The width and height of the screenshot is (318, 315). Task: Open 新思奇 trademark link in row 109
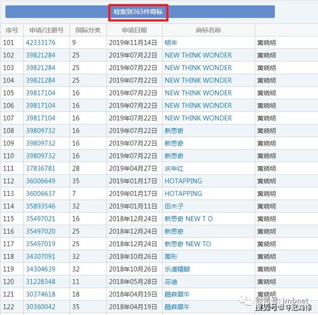174,143
